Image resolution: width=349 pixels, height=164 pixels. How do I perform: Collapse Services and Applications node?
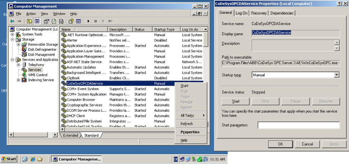[13, 59]
